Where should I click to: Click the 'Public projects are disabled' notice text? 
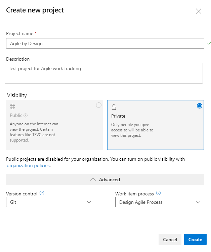pyautogui.click(x=95, y=162)
